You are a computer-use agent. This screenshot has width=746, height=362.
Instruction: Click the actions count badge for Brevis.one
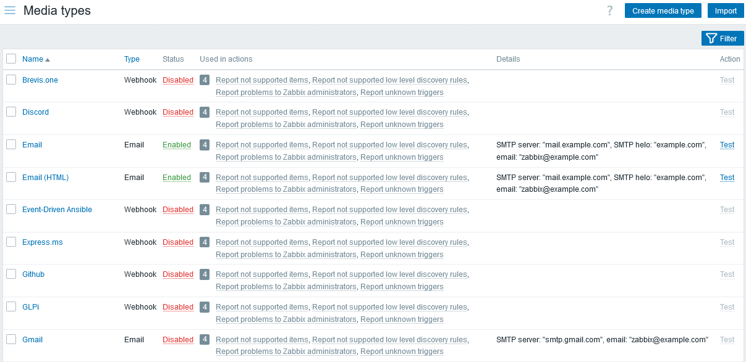[205, 80]
